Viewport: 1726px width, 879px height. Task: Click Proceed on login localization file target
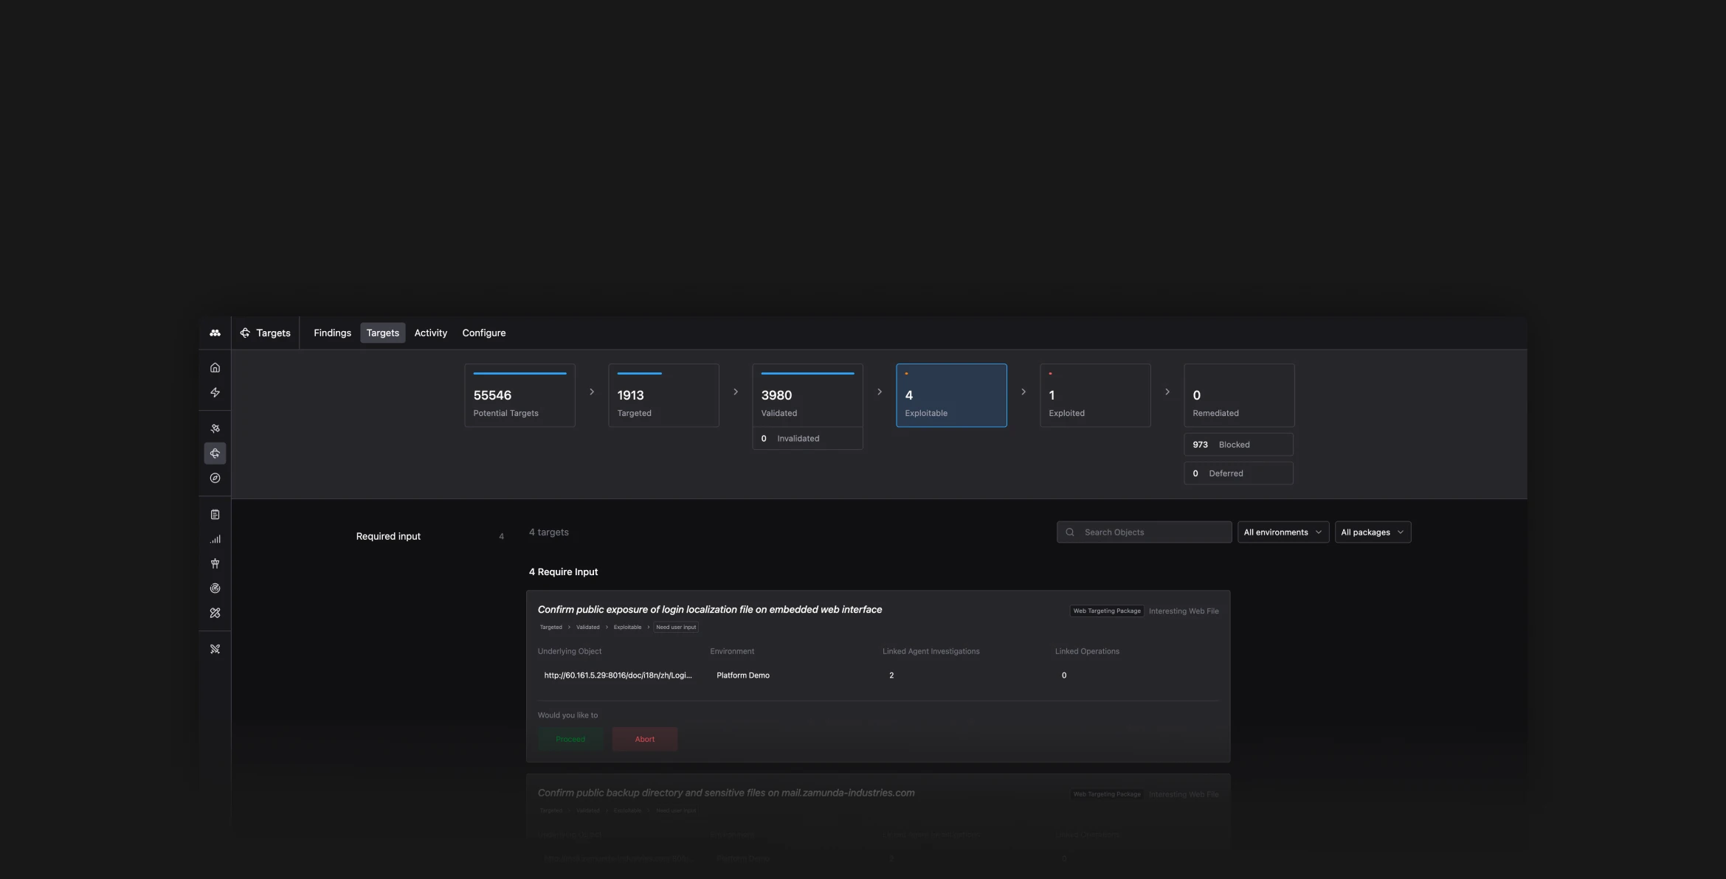570,739
